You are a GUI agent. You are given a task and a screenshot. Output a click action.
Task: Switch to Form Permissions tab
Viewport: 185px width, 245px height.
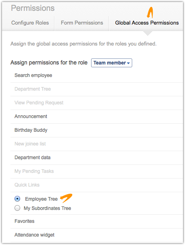point(82,23)
